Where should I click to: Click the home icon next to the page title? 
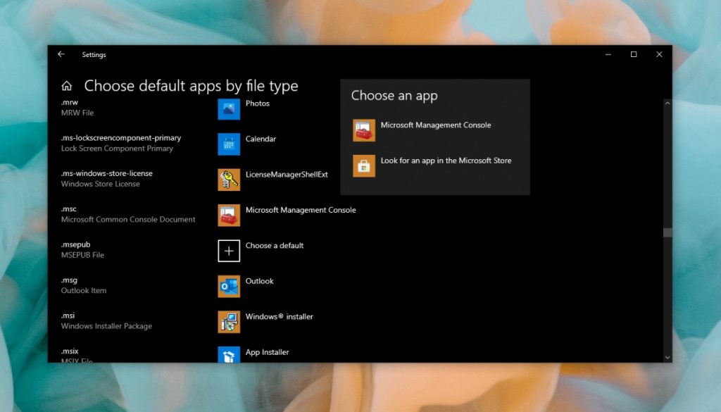click(66, 85)
